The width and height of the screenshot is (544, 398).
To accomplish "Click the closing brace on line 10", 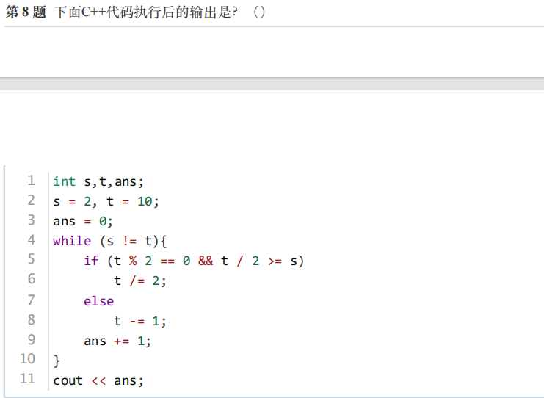I will (x=57, y=361).
